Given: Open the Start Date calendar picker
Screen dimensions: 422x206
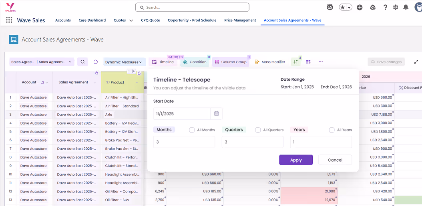Looking at the screenshot, I should pyautogui.click(x=216, y=114).
